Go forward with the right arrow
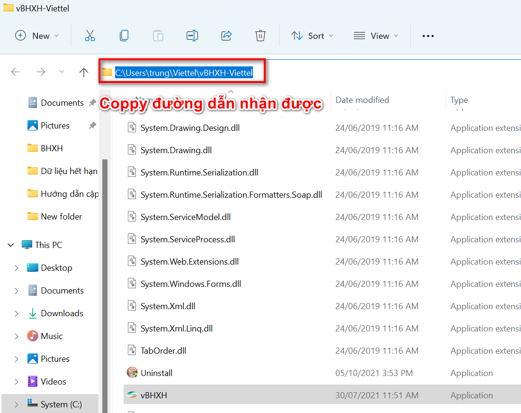 pyautogui.click(x=41, y=72)
